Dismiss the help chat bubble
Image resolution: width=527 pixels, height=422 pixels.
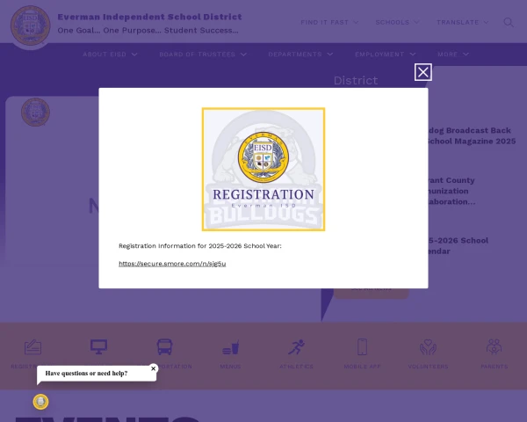[x=153, y=368]
